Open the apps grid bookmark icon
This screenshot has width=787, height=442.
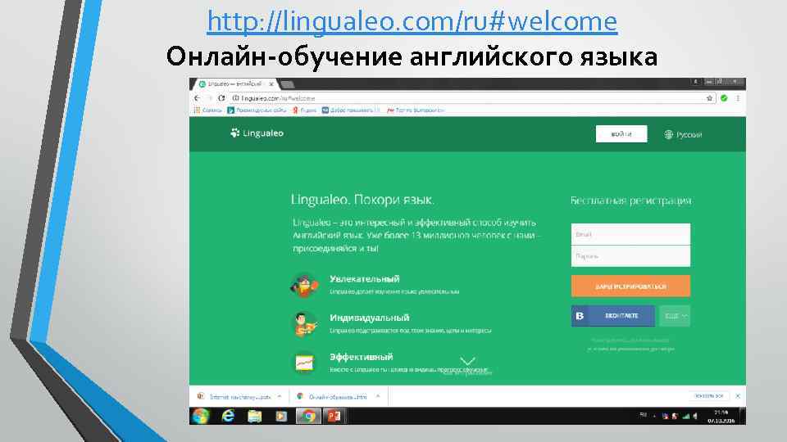(197, 110)
